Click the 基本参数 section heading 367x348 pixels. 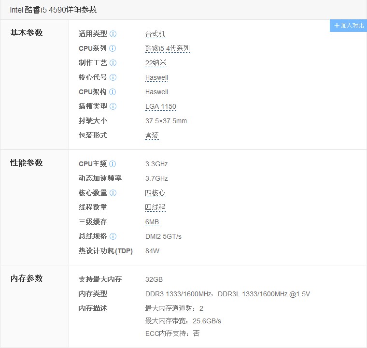pos(26,33)
